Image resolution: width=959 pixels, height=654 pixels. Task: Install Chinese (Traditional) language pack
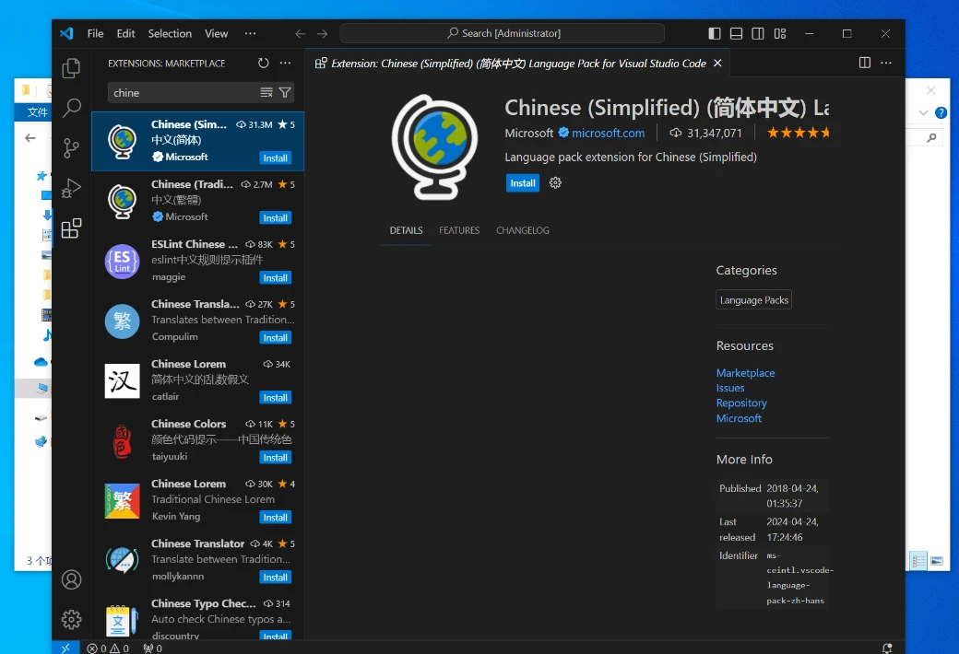pos(275,218)
